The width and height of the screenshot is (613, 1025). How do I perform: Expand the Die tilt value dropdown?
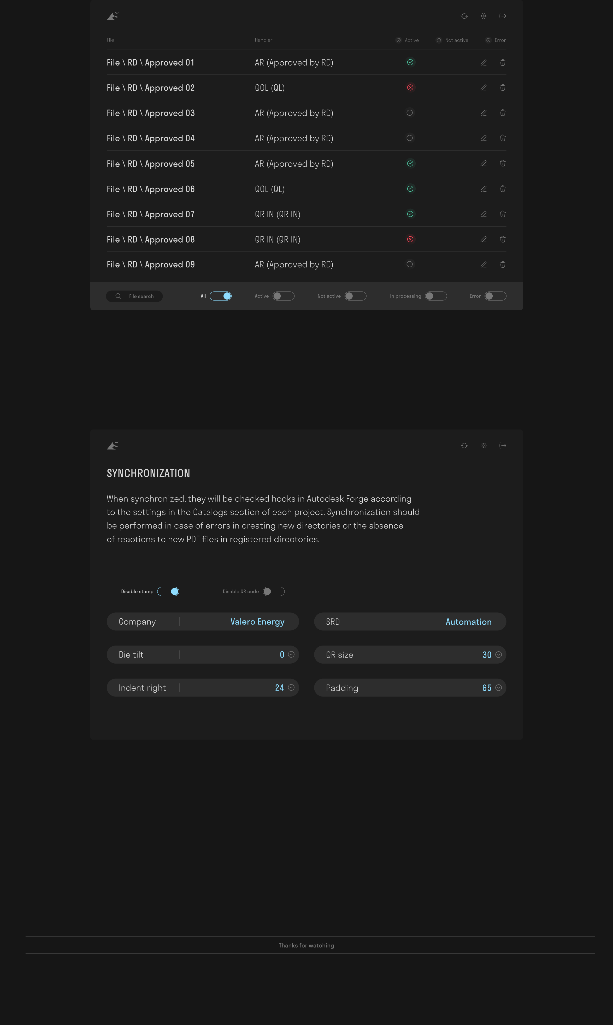coord(291,654)
